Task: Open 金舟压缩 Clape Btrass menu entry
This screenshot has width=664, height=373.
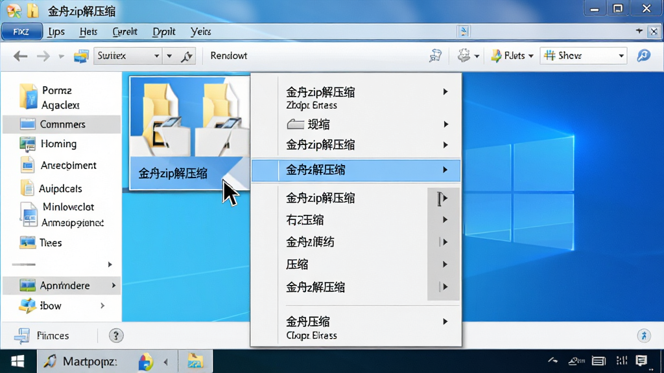Action: (356, 328)
